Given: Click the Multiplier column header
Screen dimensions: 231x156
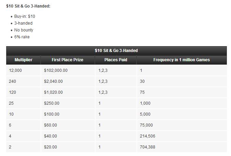Looking at the screenshot, I should (24, 60).
